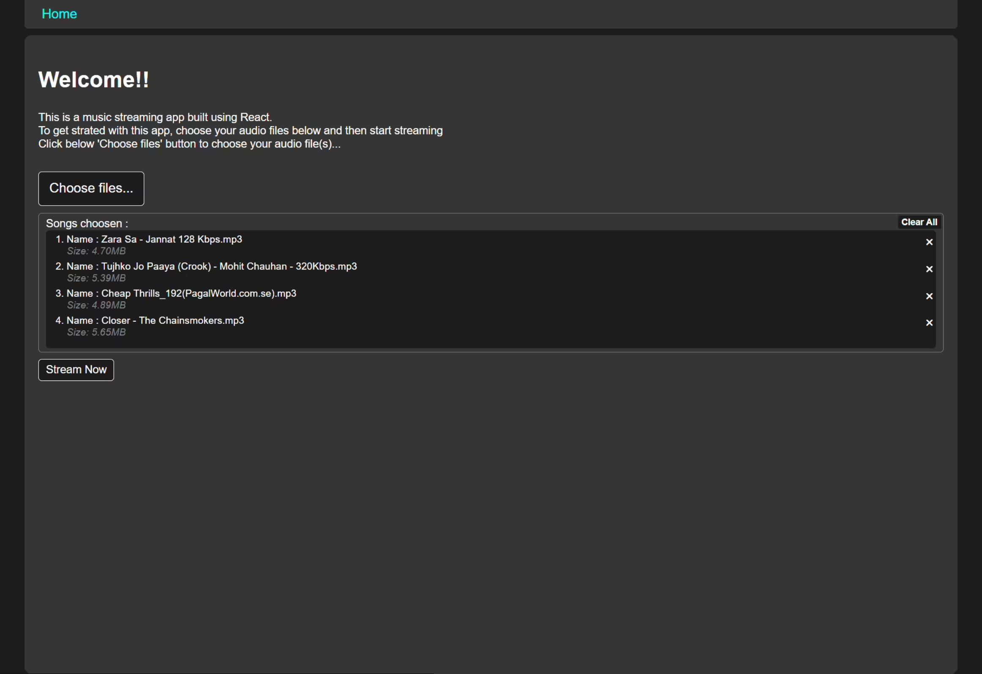Click the Size: 4.89MB label

96,305
